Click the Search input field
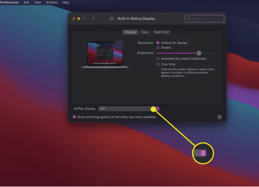259x187 pixels. click(205, 19)
